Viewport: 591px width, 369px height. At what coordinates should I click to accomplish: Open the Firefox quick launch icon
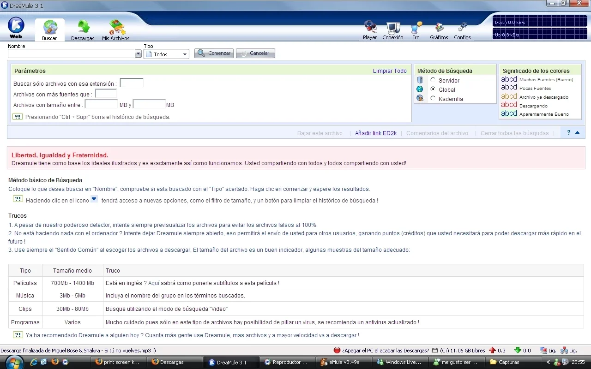point(55,362)
